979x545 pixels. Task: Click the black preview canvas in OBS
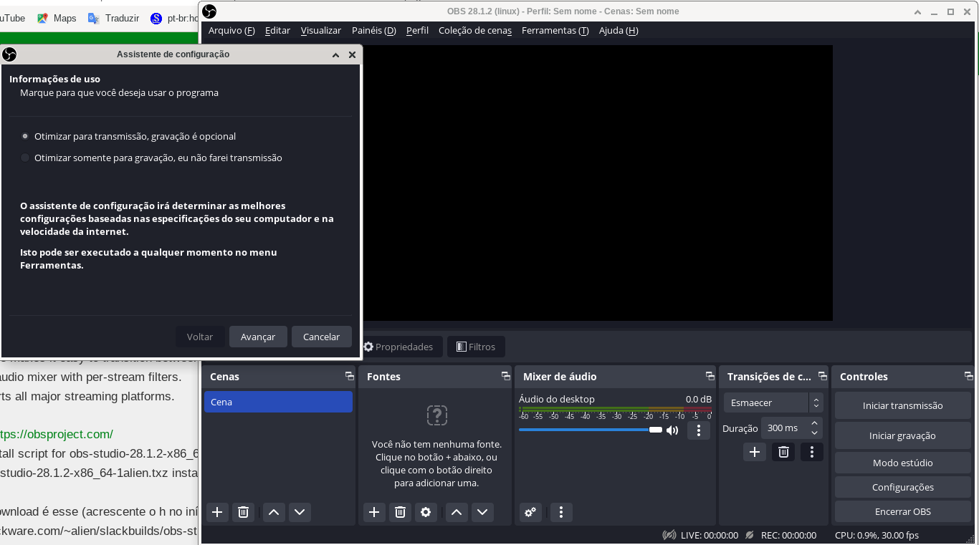597,183
